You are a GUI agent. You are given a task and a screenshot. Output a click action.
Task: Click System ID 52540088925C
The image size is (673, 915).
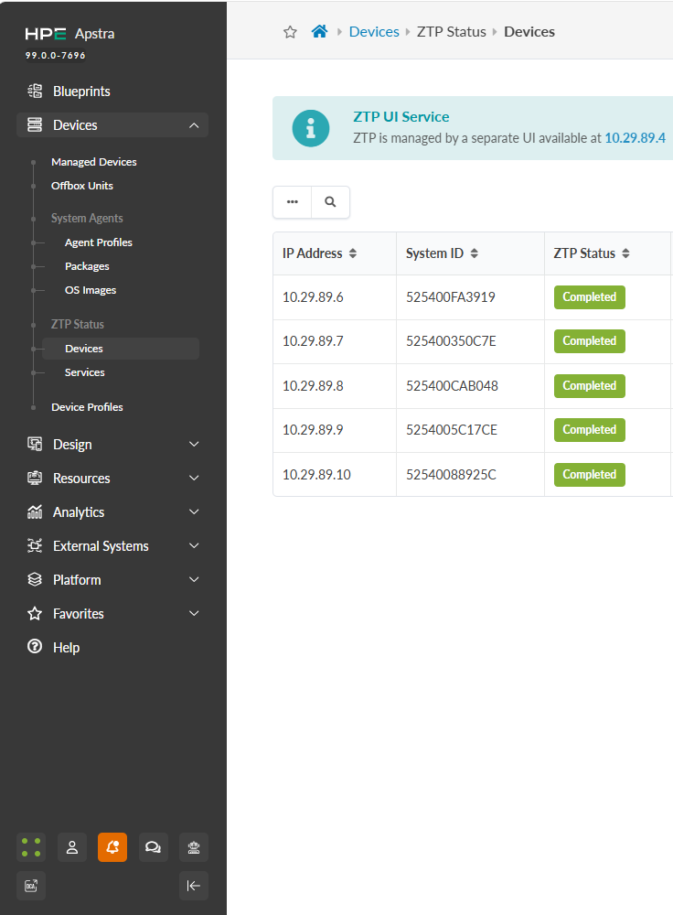coord(452,474)
